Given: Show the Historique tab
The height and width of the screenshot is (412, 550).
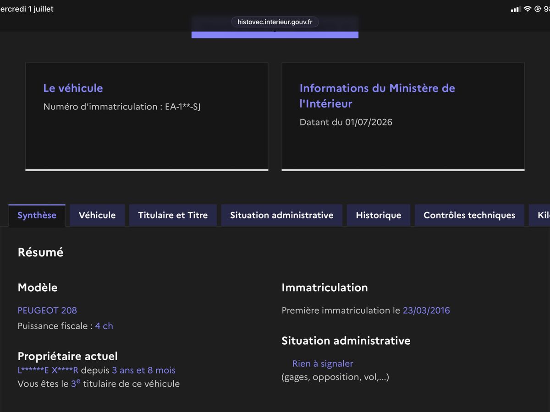Looking at the screenshot, I should click(x=379, y=215).
